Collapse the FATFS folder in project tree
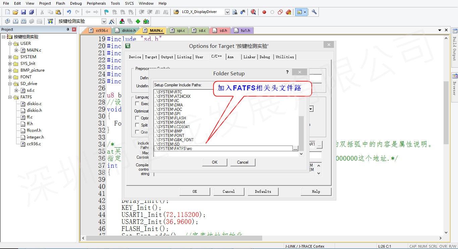 (10, 97)
